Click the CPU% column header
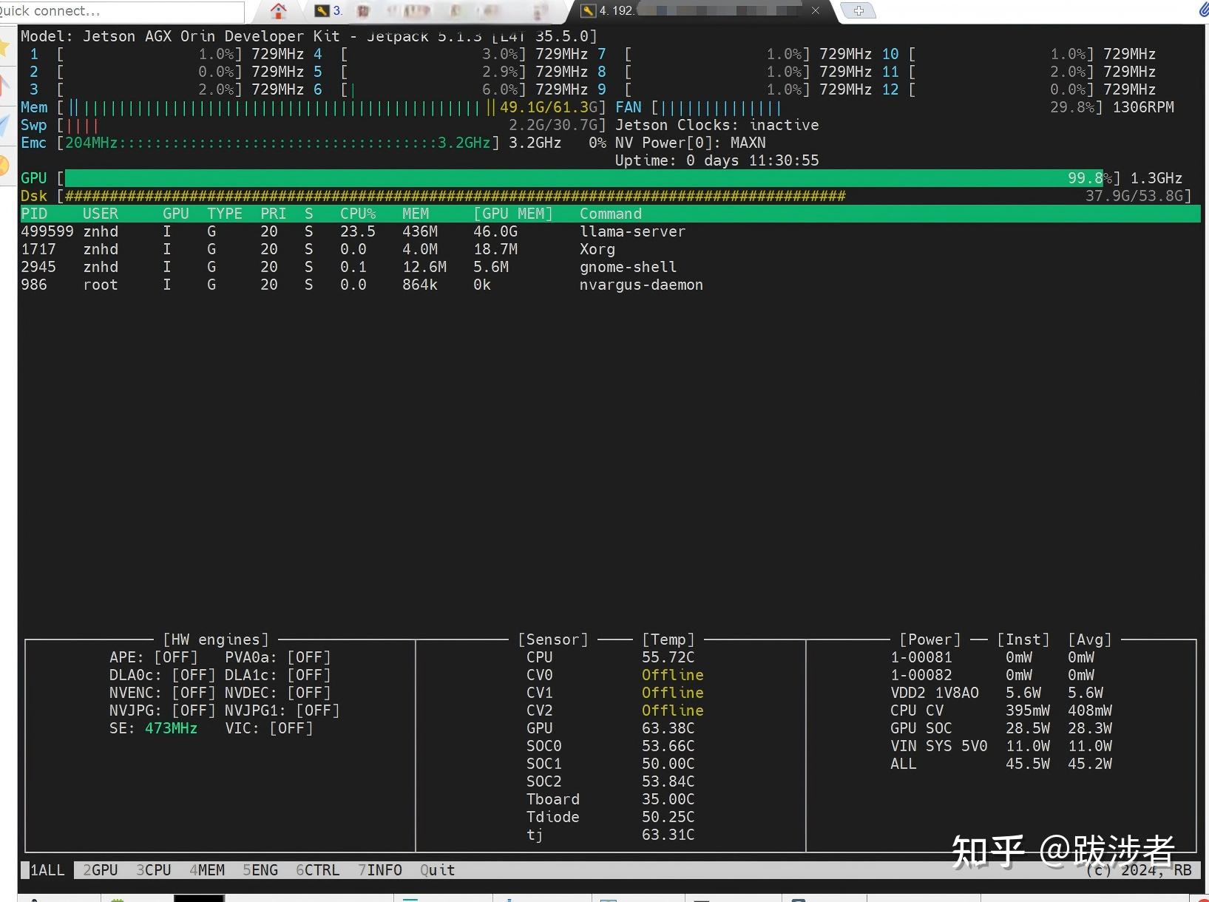 [358, 214]
